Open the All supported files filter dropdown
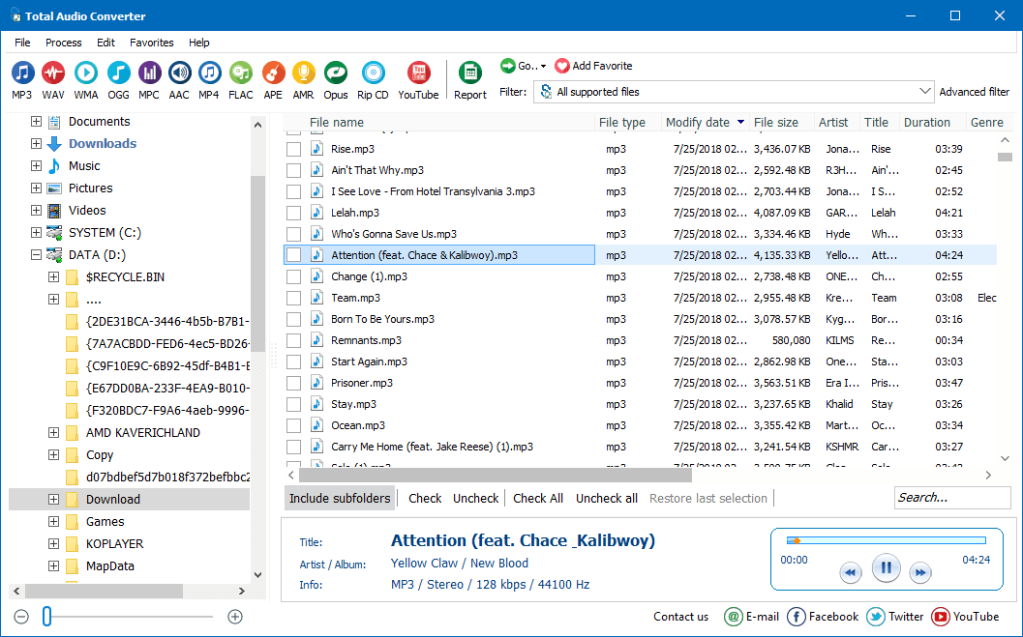 [x=926, y=91]
